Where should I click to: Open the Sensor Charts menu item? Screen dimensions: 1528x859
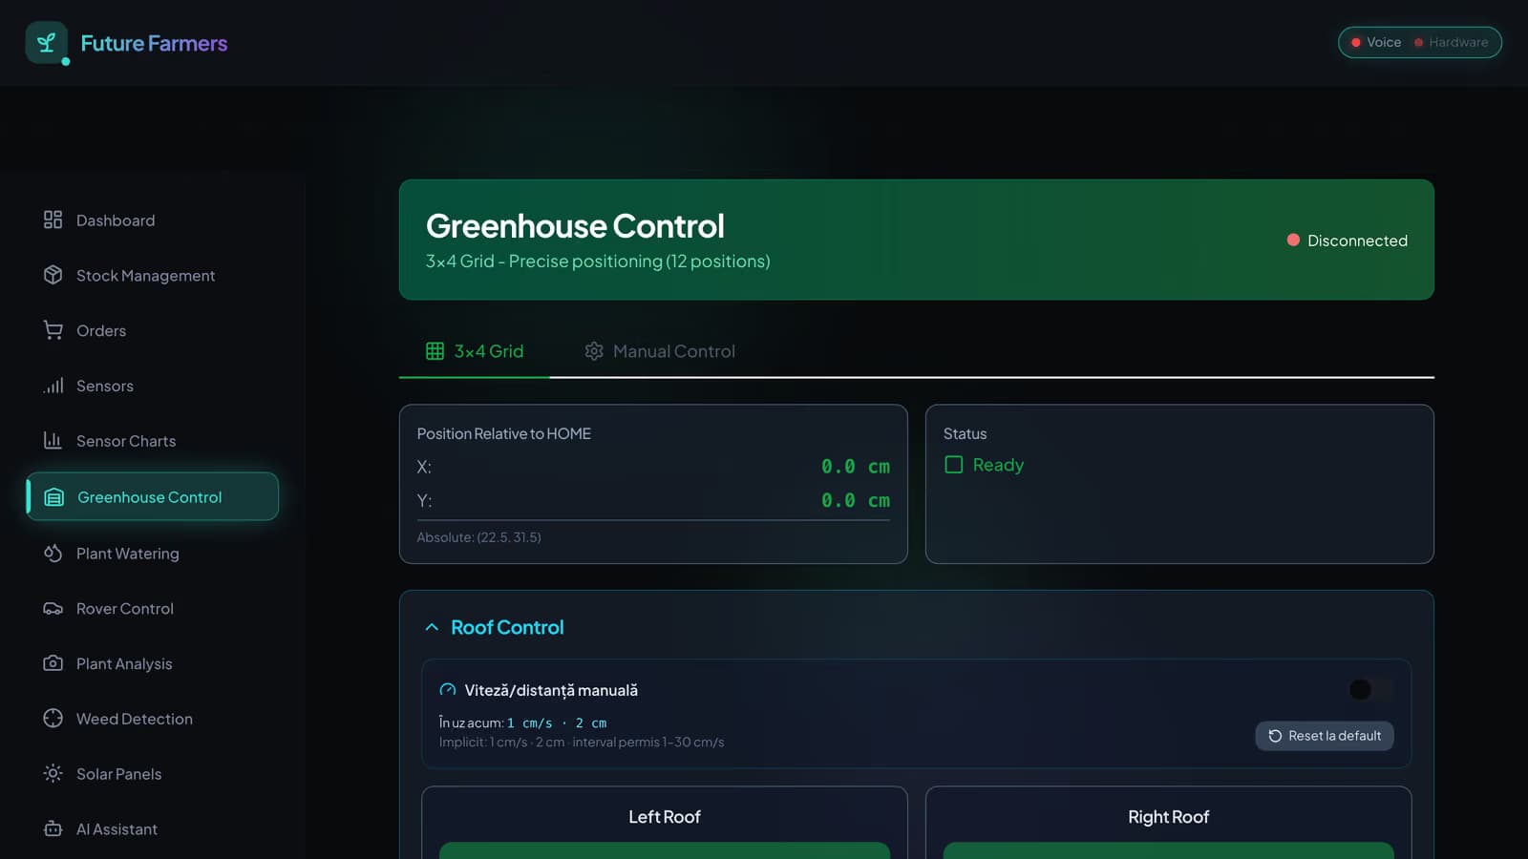tap(153, 441)
